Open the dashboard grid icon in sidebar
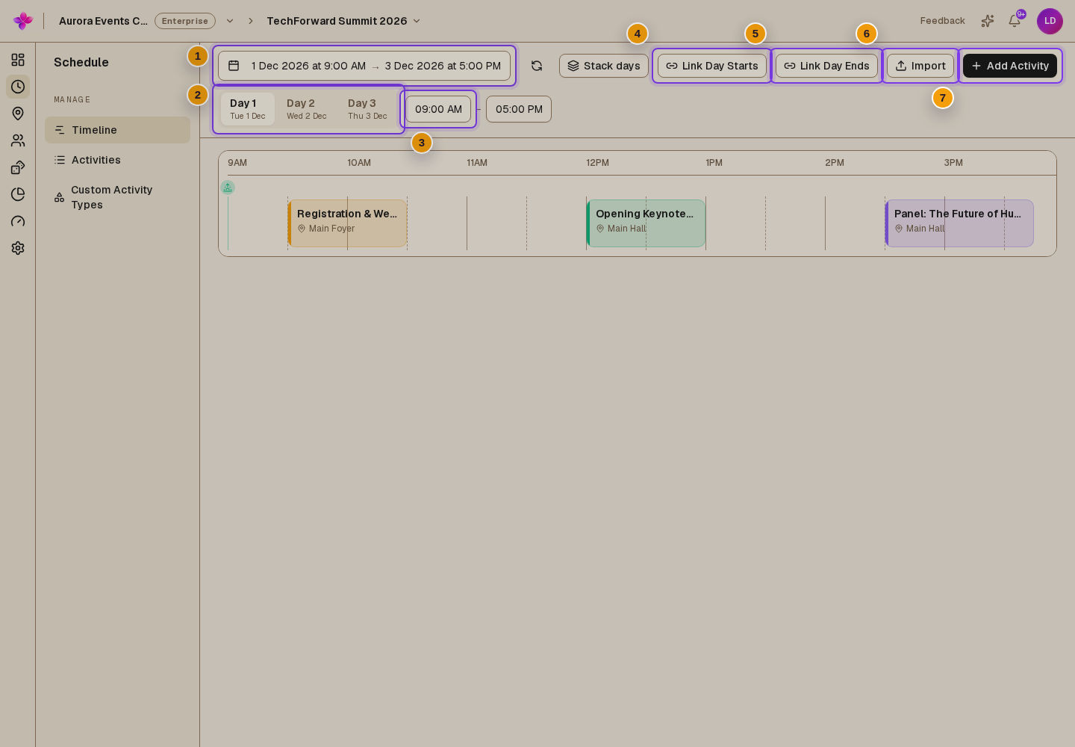This screenshot has width=1075, height=747. coord(18,60)
